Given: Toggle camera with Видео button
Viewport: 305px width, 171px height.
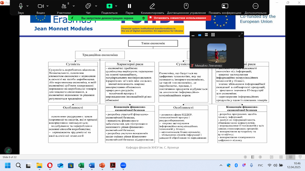Looking at the screenshot, I should point(40,8).
